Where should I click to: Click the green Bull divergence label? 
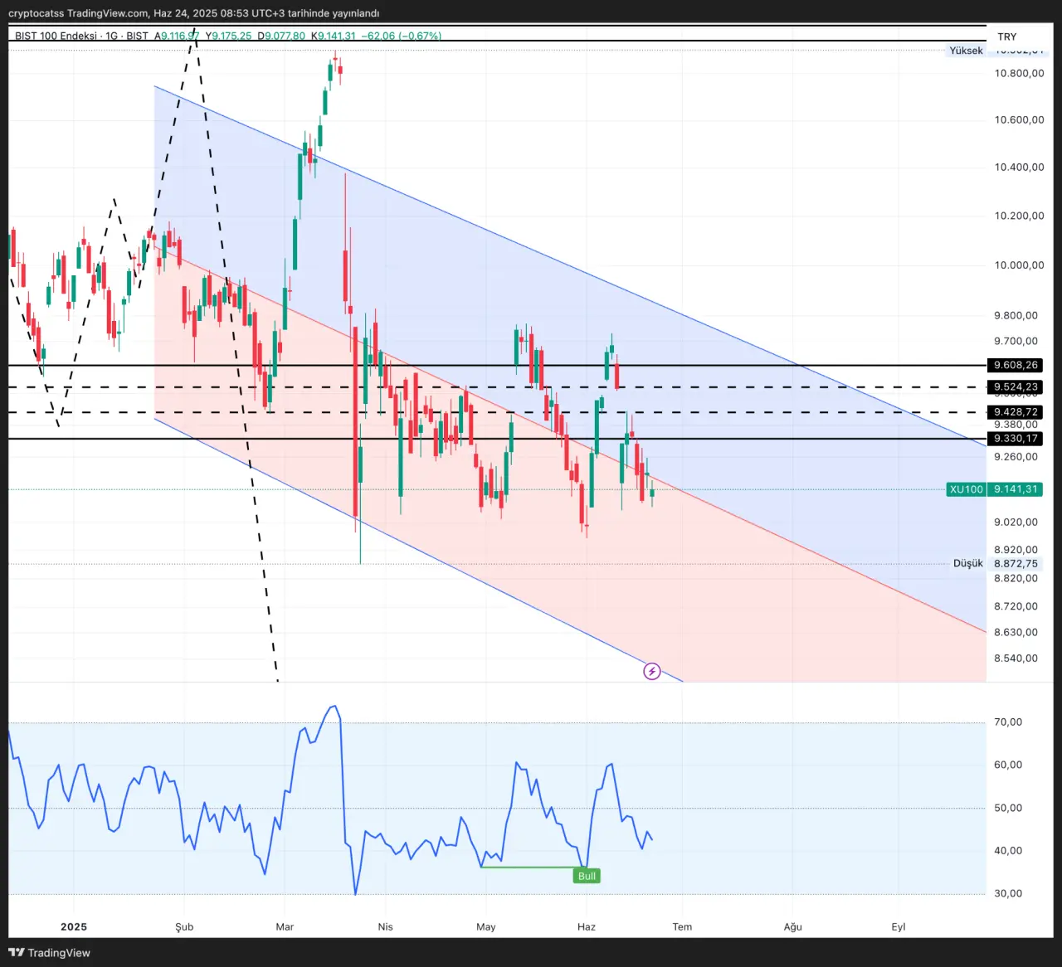coord(587,876)
